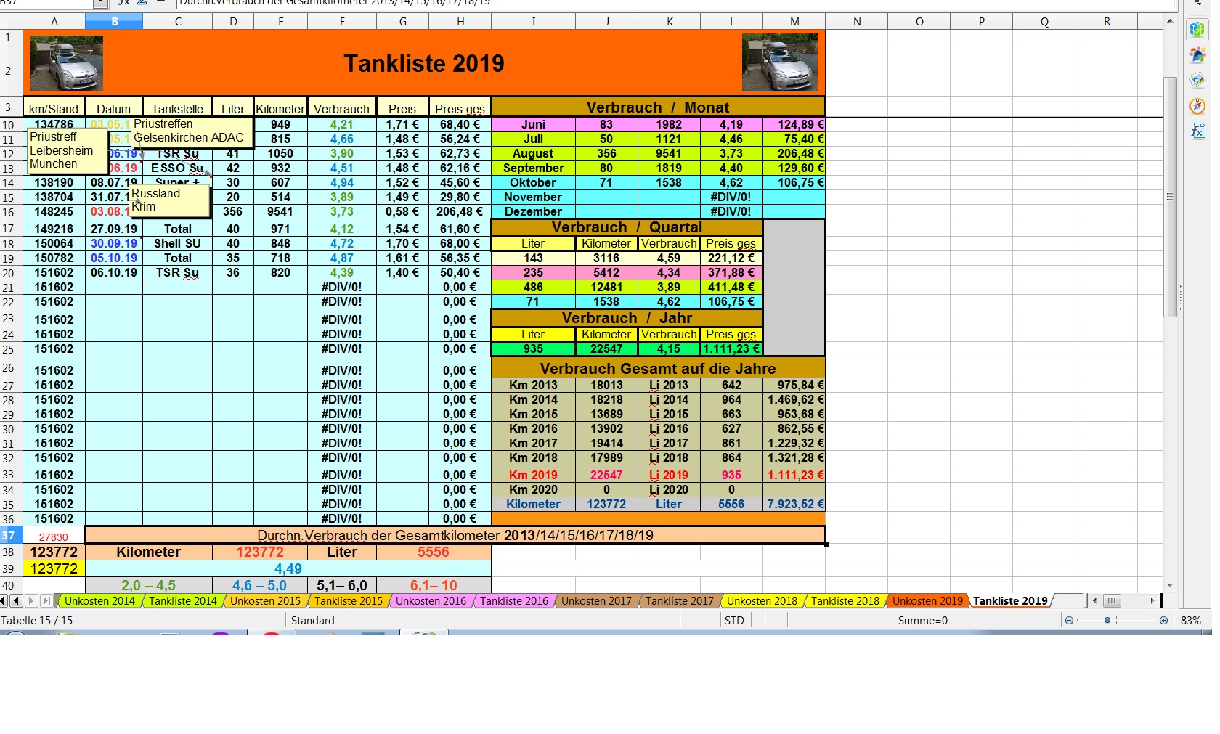Click Verbrauch Gesamt auf die Jahre header

click(658, 369)
